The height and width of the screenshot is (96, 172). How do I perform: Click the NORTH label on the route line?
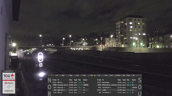(x=51, y=75)
